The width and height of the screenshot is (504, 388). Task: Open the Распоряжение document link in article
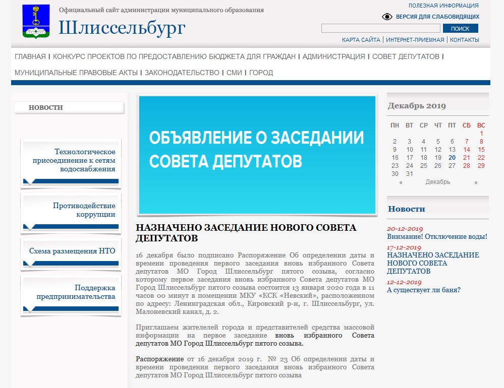[x=160, y=359]
